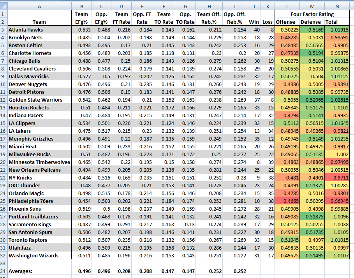Select column header N
354x278 pixels.
point(337,6)
